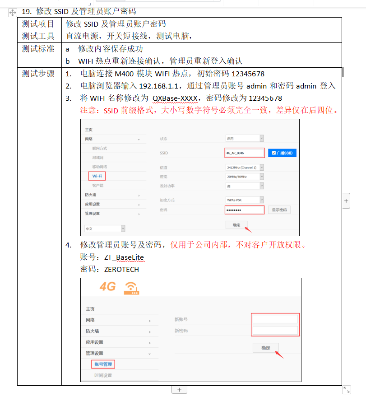Image resolution: width=366 pixels, height=397 pixels.
Task: Click the 广播SSID checkbox in the Wi-Fi screenshot
Action: 273,153
